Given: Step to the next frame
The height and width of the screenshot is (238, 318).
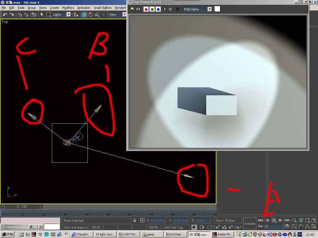Looking at the screenshot, I should tap(280, 220).
